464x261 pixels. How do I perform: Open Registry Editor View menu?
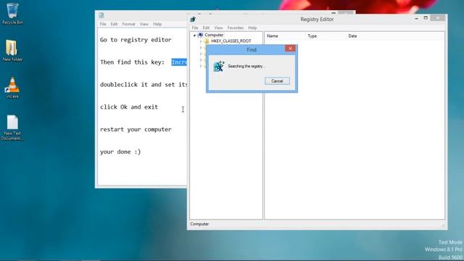(218, 28)
